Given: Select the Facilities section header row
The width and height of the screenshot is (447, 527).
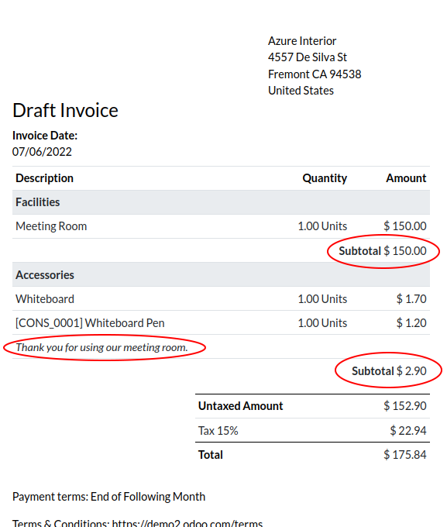Looking at the screenshot, I should (x=221, y=202).
